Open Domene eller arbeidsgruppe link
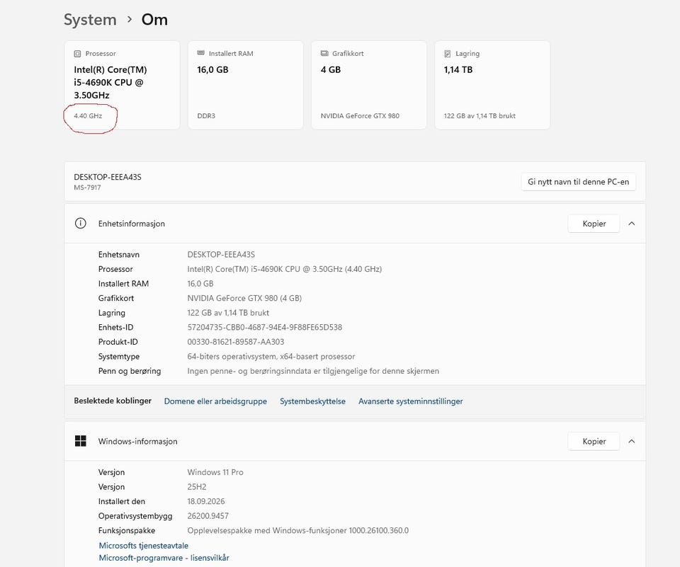Image resolution: width=680 pixels, height=567 pixels. pyautogui.click(x=215, y=401)
